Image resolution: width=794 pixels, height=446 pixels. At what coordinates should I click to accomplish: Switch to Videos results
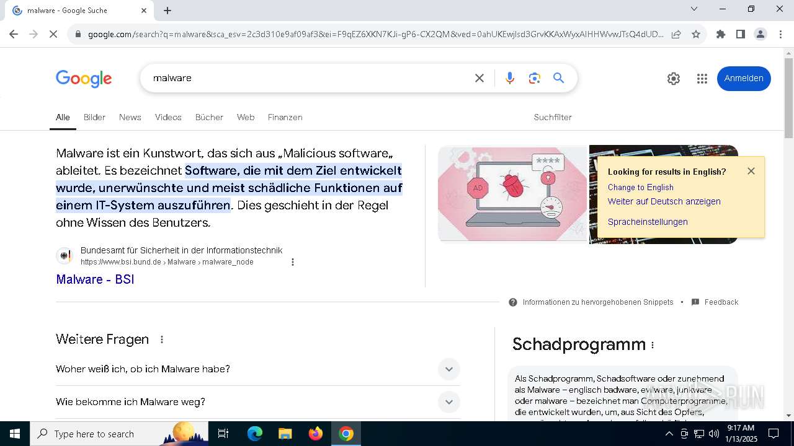point(168,117)
